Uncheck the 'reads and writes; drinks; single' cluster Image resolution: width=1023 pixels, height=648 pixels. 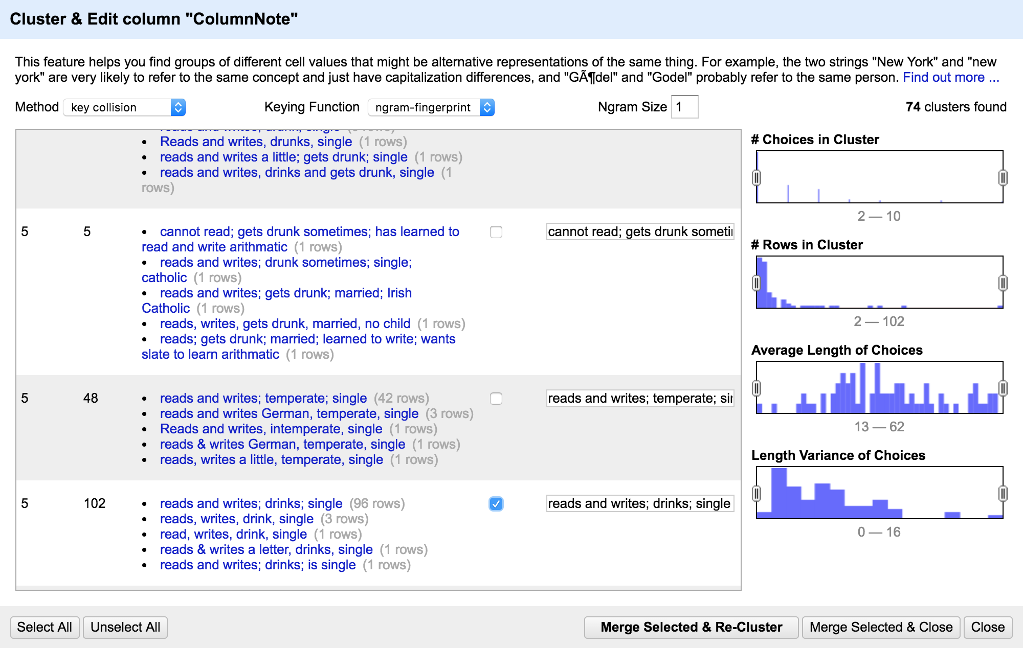tap(496, 504)
